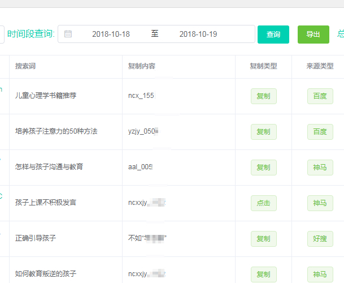Select search term 儿童心理学书籍推荐
Screen dimensions: 344x283
click(46, 96)
